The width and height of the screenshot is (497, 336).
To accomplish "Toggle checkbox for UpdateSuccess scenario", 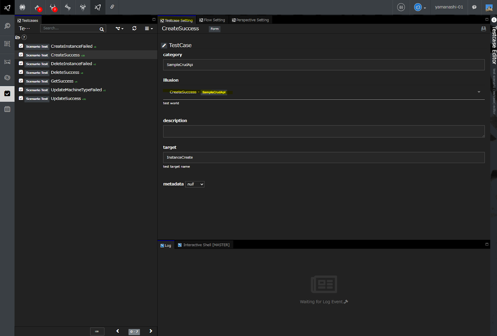I will coord(21,98).
